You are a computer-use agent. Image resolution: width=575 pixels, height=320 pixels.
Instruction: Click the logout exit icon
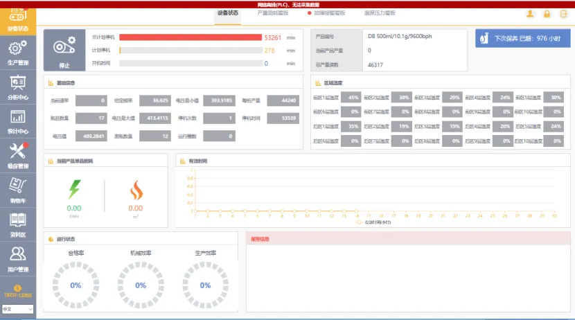click(563, 13)
